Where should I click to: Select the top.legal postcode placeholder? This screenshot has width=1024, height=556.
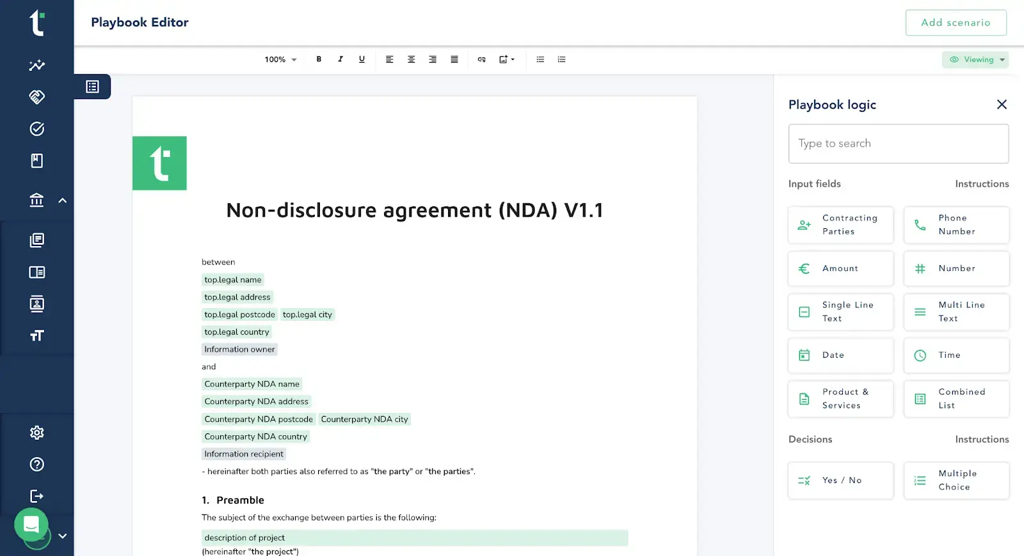[x=240, y=314]
